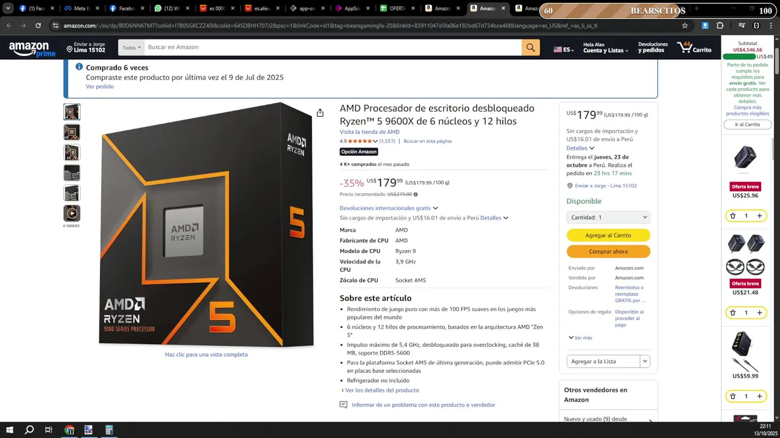
Task: Open the Cantidad quantity dropdown
Action: tap(608, 217)
